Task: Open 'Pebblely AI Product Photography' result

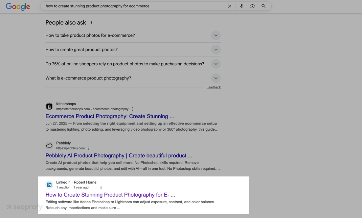Action: coord(119,156)
